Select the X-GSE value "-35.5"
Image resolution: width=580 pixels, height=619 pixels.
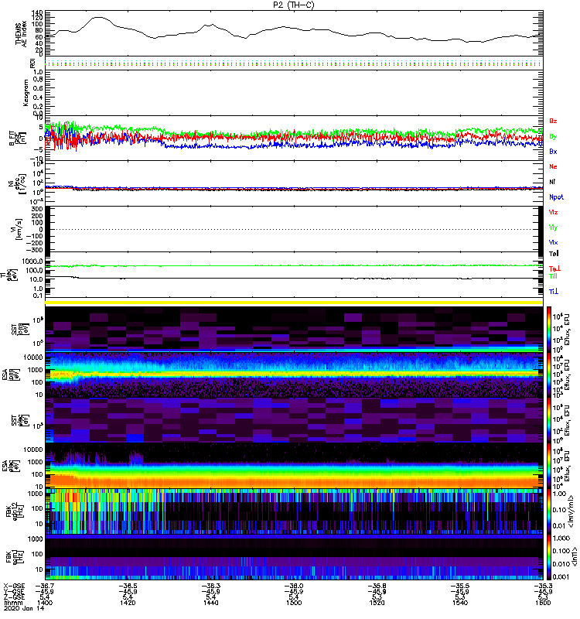coord(460,587)
